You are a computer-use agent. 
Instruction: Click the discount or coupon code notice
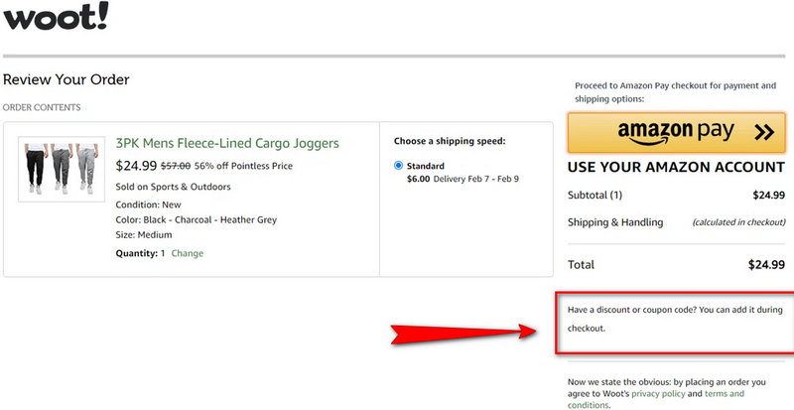point(675,318)
